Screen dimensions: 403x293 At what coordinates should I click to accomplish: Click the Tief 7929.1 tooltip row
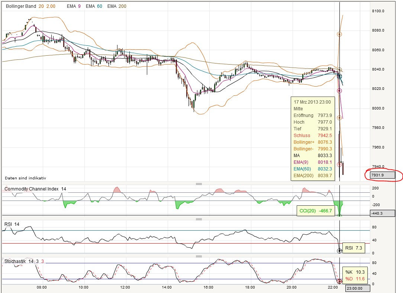pos(313,128)
